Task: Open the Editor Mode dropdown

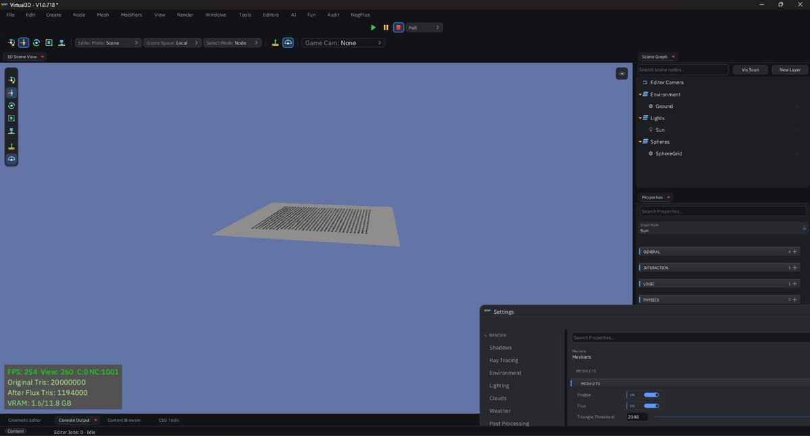Action: pos(108,43)
